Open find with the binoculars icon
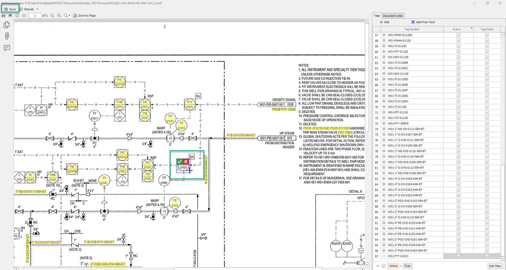The height and width of the screenshot is (270, 506). pos(10,15)
